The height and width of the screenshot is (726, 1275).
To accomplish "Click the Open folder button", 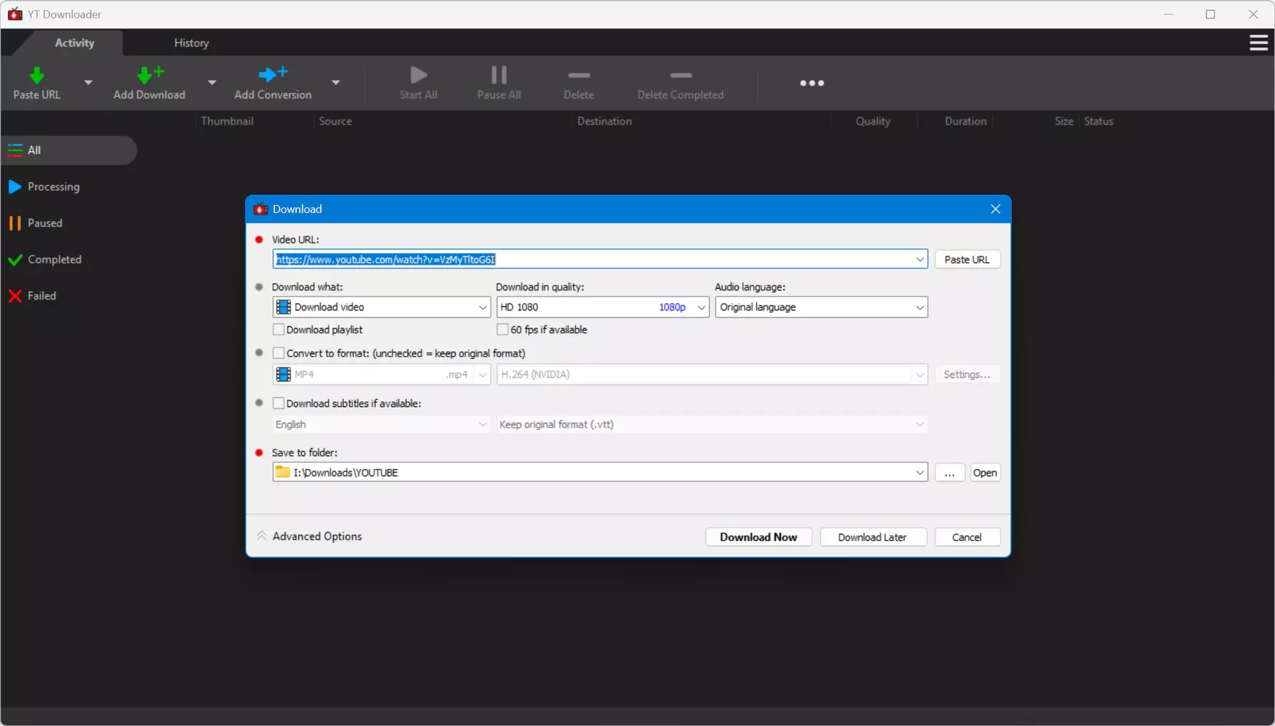I will pyautogui.click(x=985, y=473).
